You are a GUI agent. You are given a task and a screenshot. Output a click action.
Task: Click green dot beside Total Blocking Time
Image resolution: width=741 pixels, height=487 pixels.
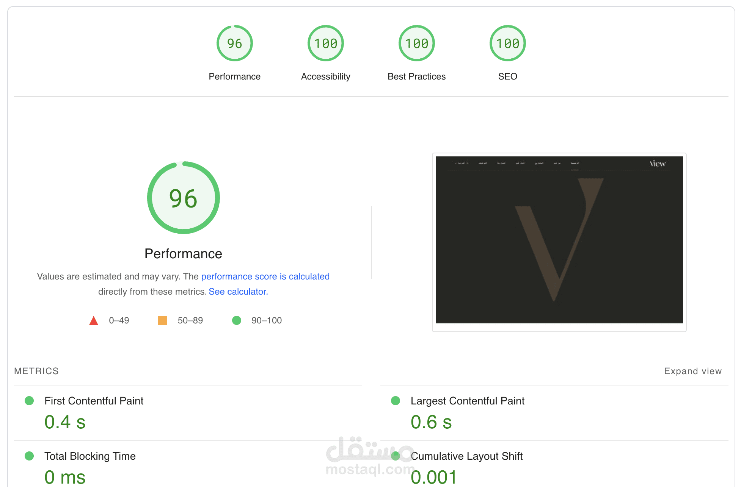(x=29, y=456)
